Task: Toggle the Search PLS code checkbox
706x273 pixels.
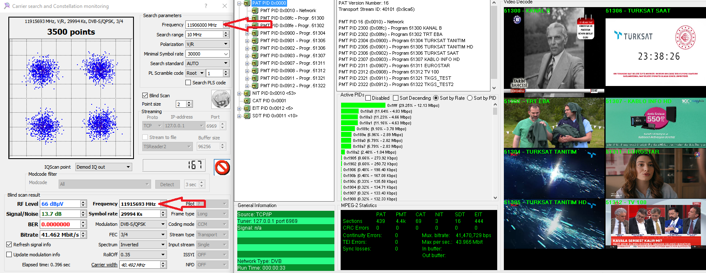Action: (188, 83)
